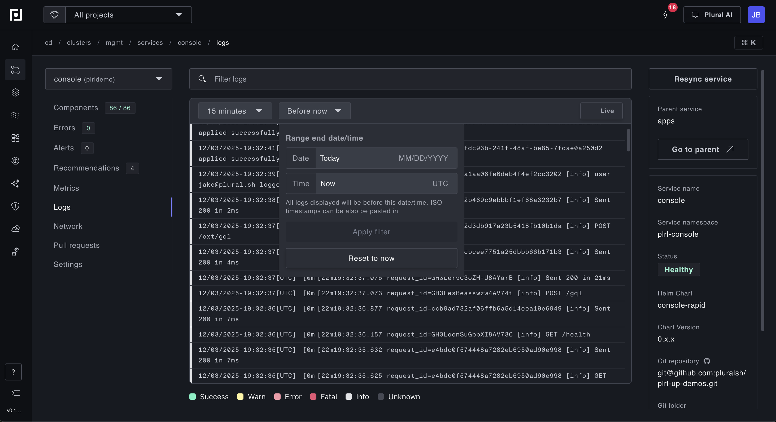Viewport: 776px width, 422px height.
Task: Open the Kubernetes wheel sidebar icon
Action: 15,161
